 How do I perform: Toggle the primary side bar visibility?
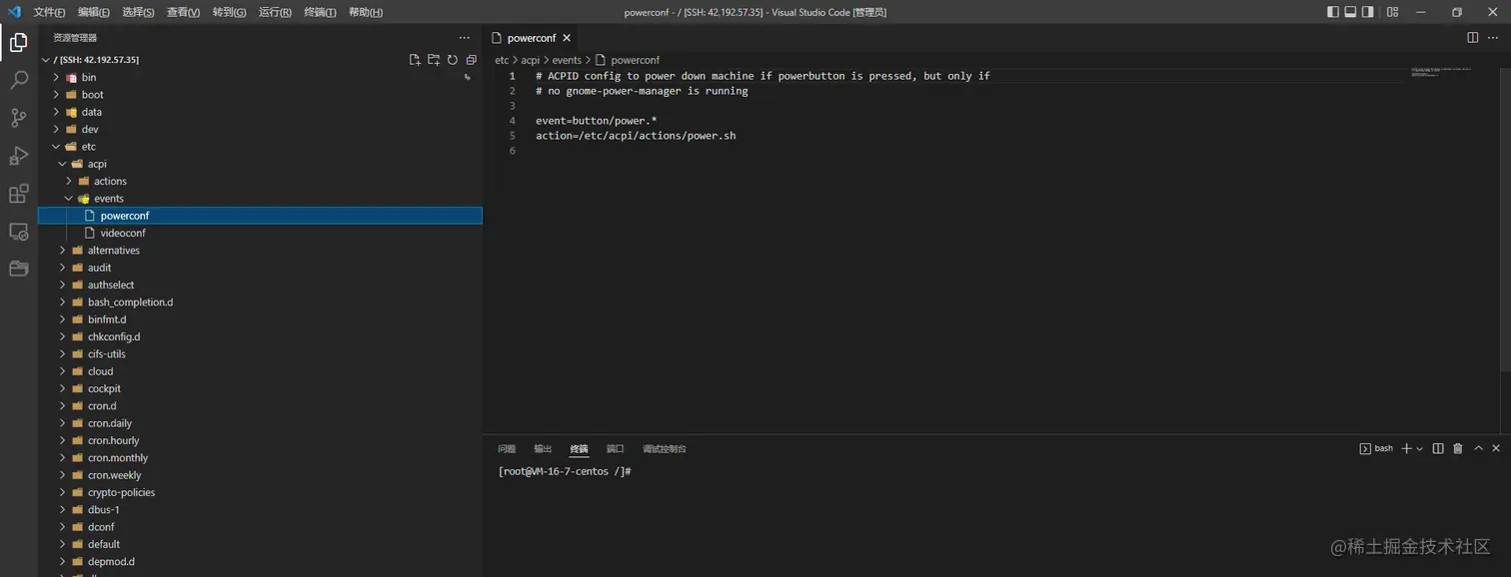point(1333,12)
